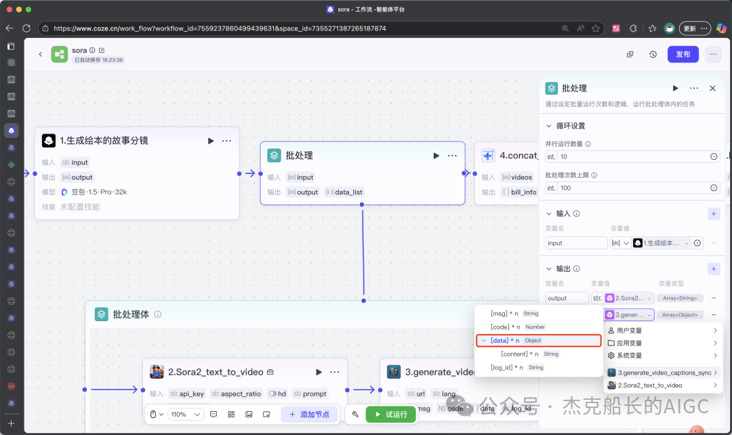Screen dimensions: 732x435
Task: Run the 1.生成绘本的故事分镜 node
Action: point(211,141)
